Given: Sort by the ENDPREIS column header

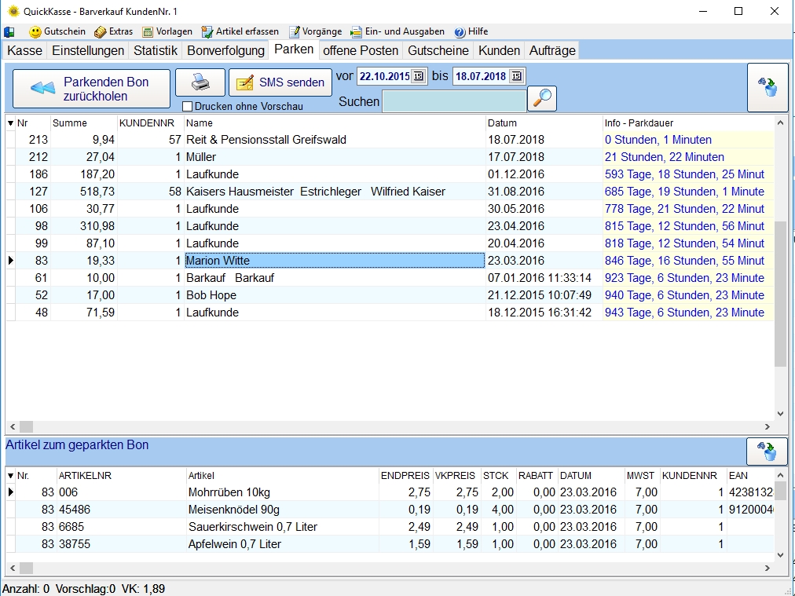Looking at the screenshot, I should (x=405, y=476).
